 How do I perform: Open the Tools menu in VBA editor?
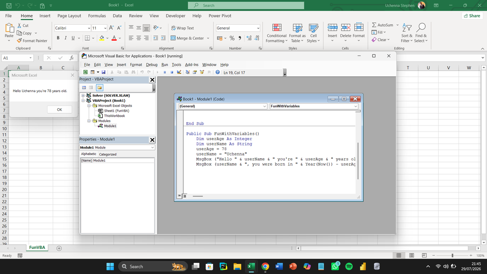pyautogui.click(x=176, y=65)
